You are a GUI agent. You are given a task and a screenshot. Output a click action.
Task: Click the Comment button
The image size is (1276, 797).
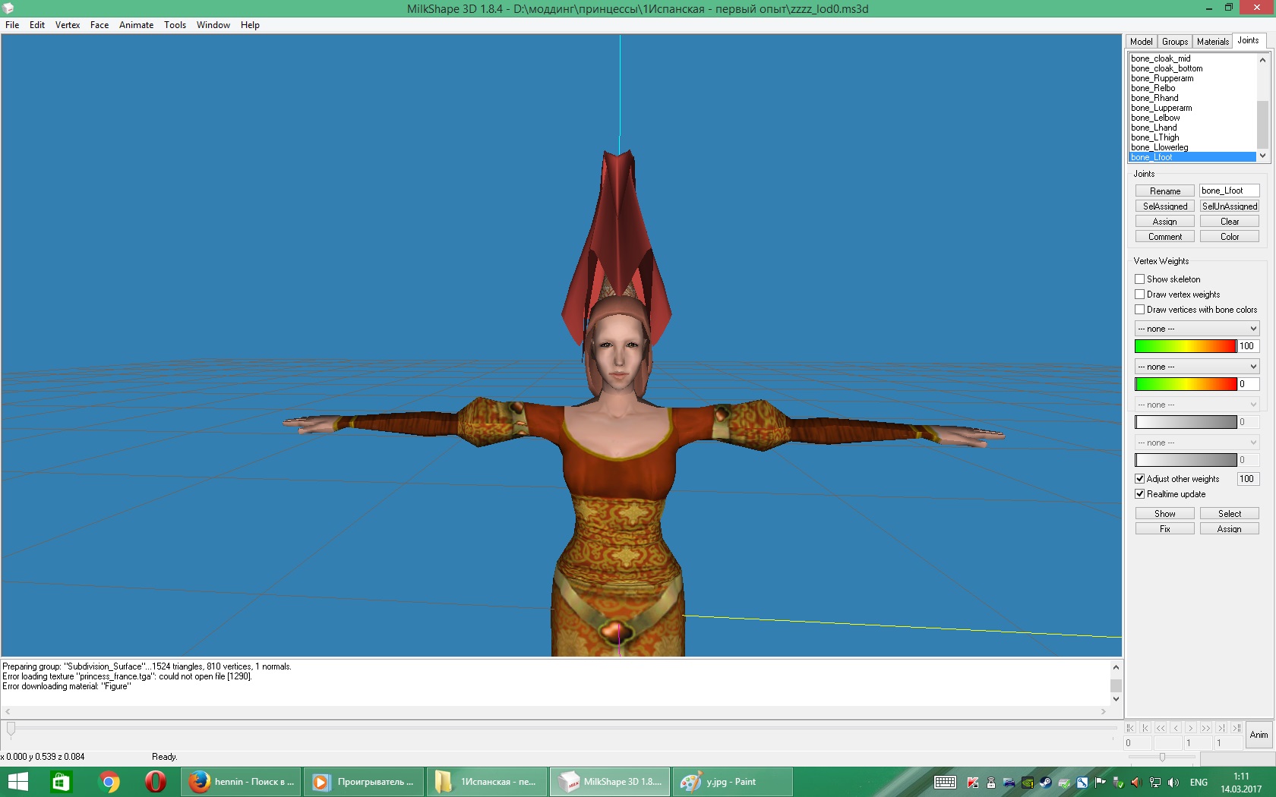click(x=1165, y=237)
